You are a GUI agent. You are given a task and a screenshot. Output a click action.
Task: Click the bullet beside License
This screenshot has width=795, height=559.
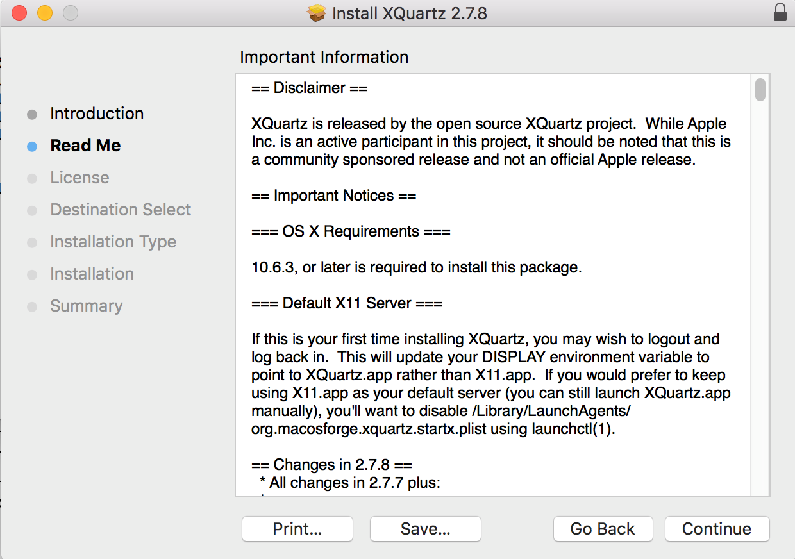32,179
